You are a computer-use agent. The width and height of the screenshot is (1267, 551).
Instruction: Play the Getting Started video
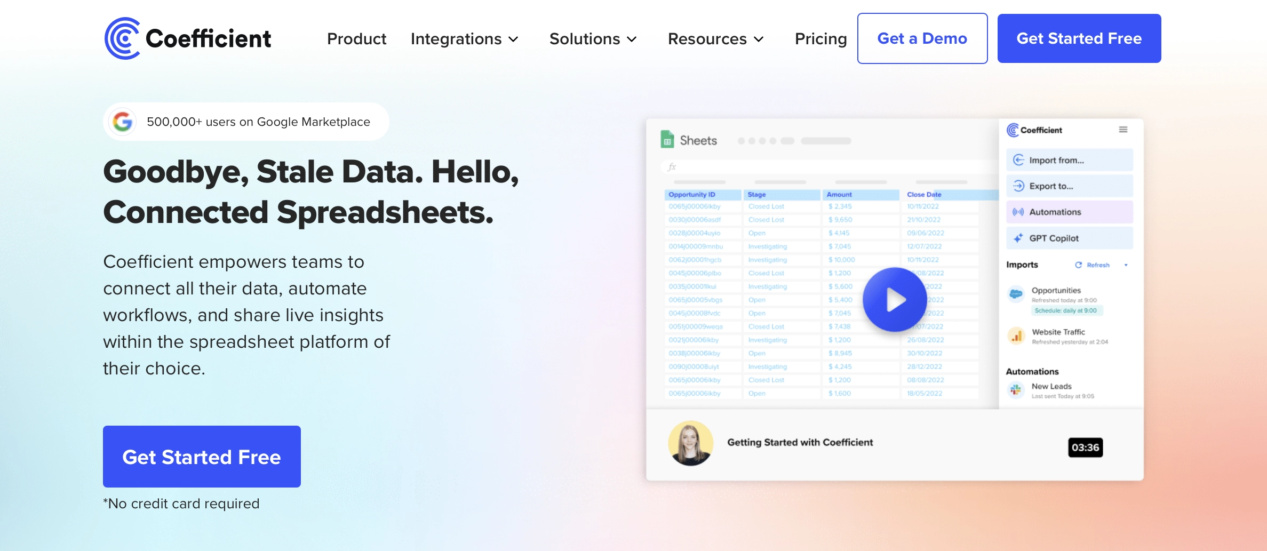point(895,300)
